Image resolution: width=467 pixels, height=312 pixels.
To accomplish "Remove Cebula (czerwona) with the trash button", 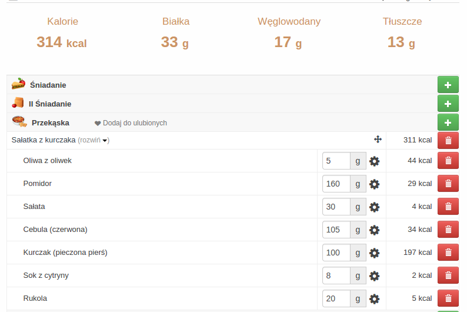I will [x=448, y=230].
